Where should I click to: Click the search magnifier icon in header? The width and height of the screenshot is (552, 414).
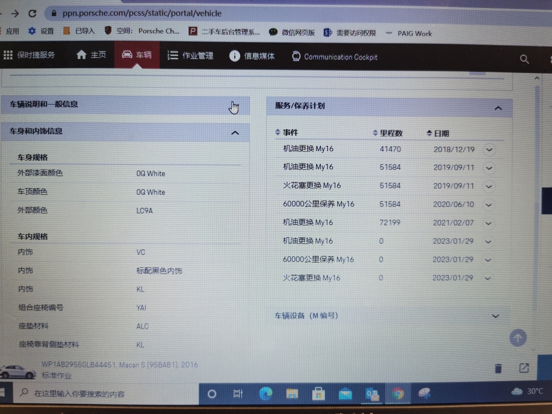tap(524, 59)
